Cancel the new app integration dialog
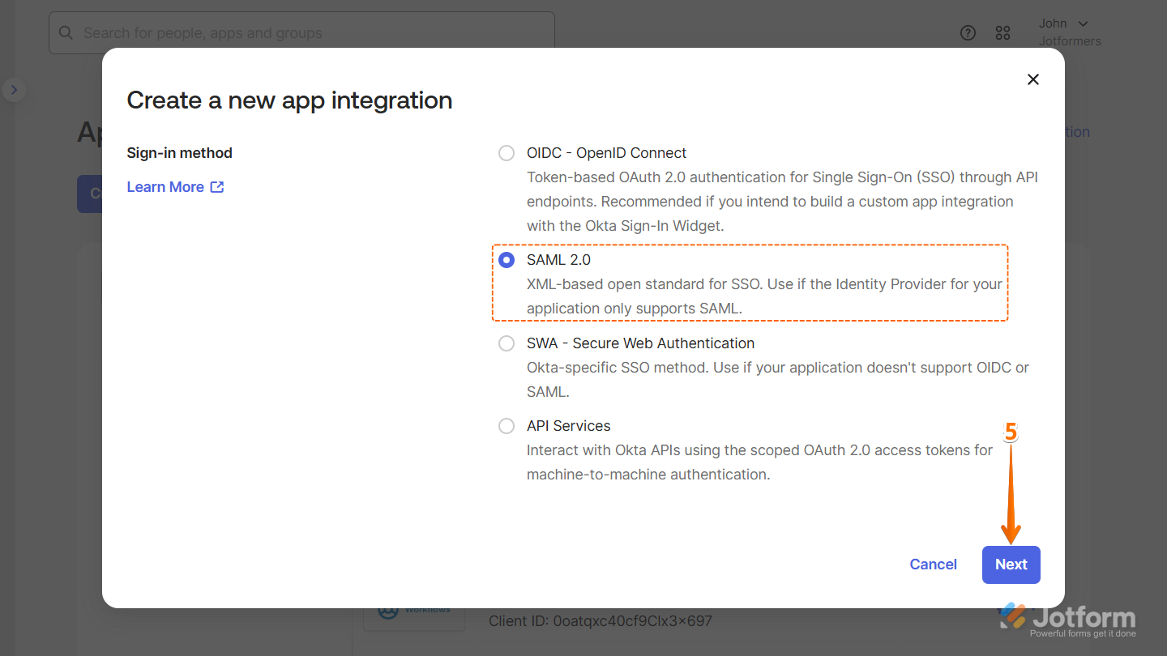Image resolution: width=1167 pixels, height=656 pixels. [933, 564]
